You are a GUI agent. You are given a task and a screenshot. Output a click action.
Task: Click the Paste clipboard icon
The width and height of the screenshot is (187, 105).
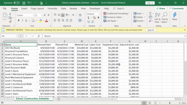click(x=5, y=15)
